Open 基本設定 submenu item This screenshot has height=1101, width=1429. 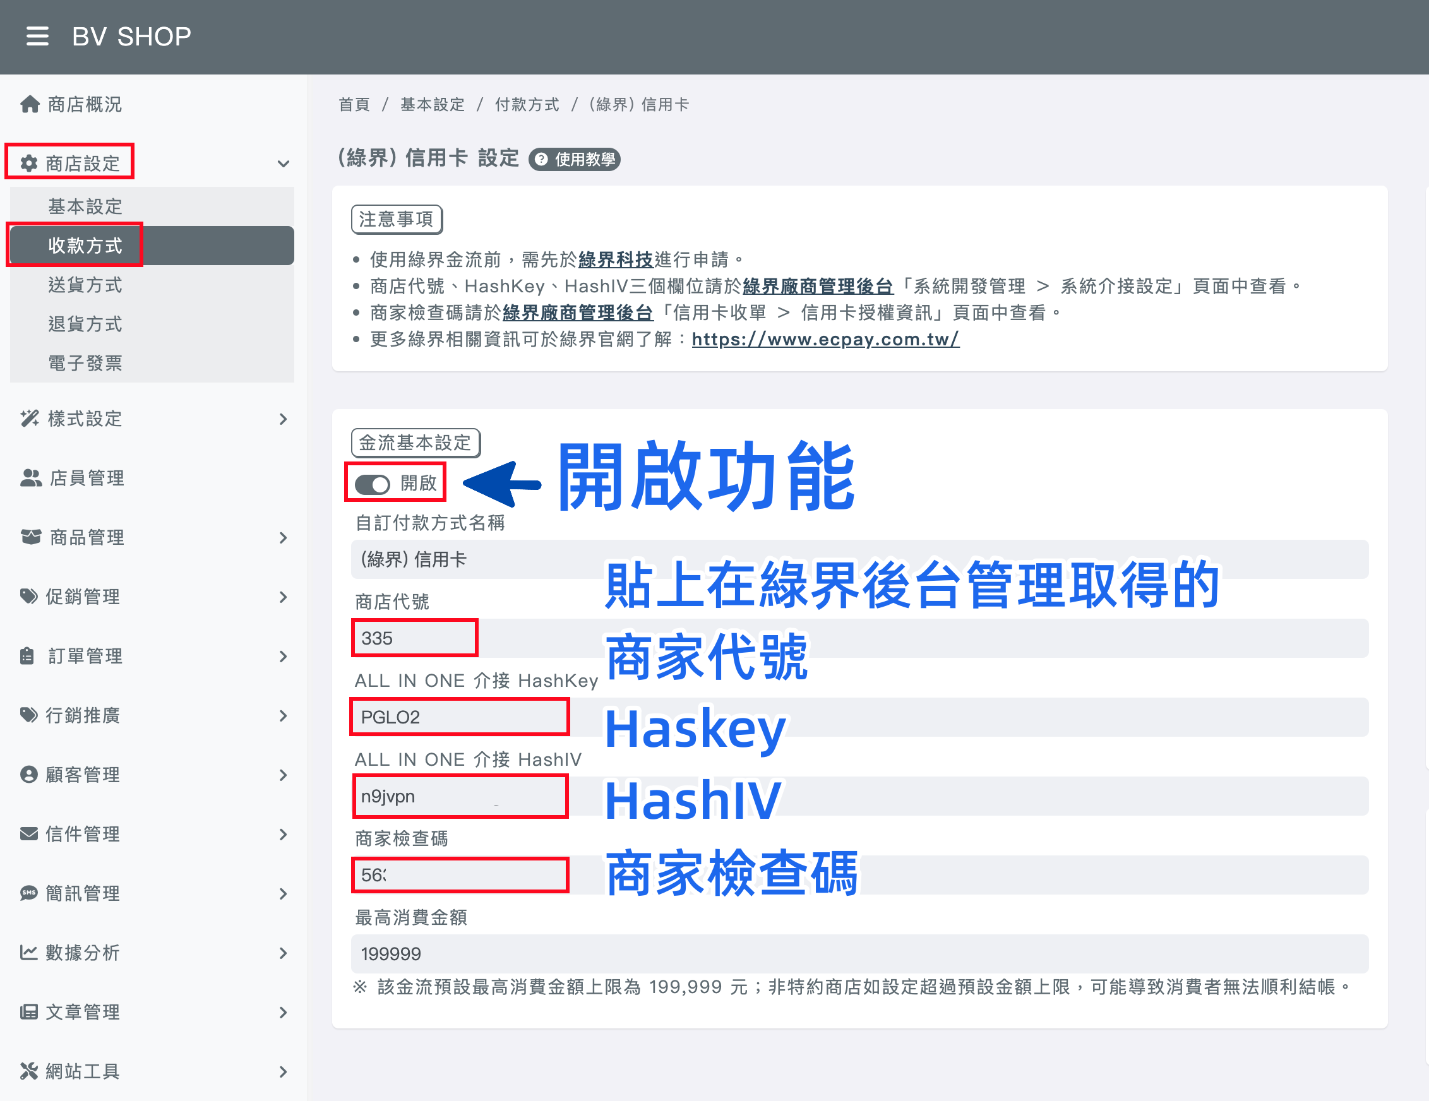pyautogui.click(x=152, y=206)
